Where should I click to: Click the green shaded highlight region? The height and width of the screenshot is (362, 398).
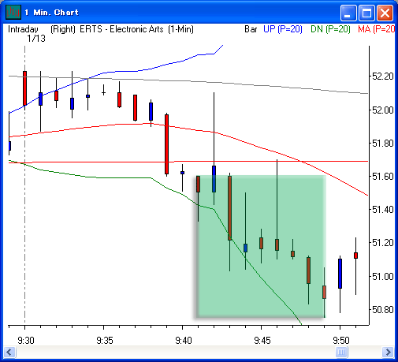pos(261,247)
